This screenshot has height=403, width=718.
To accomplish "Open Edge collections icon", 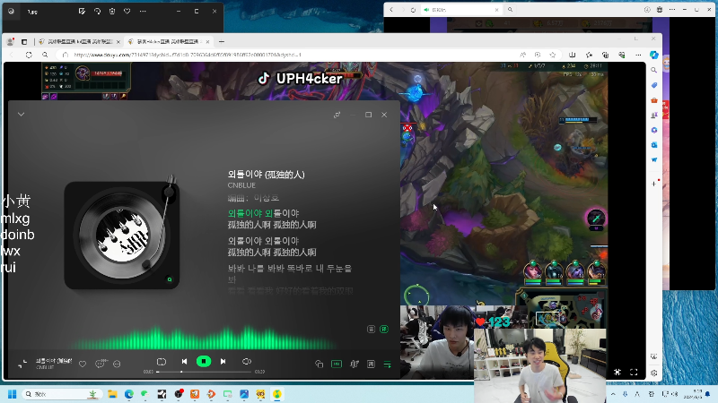I will pos(605,55).
